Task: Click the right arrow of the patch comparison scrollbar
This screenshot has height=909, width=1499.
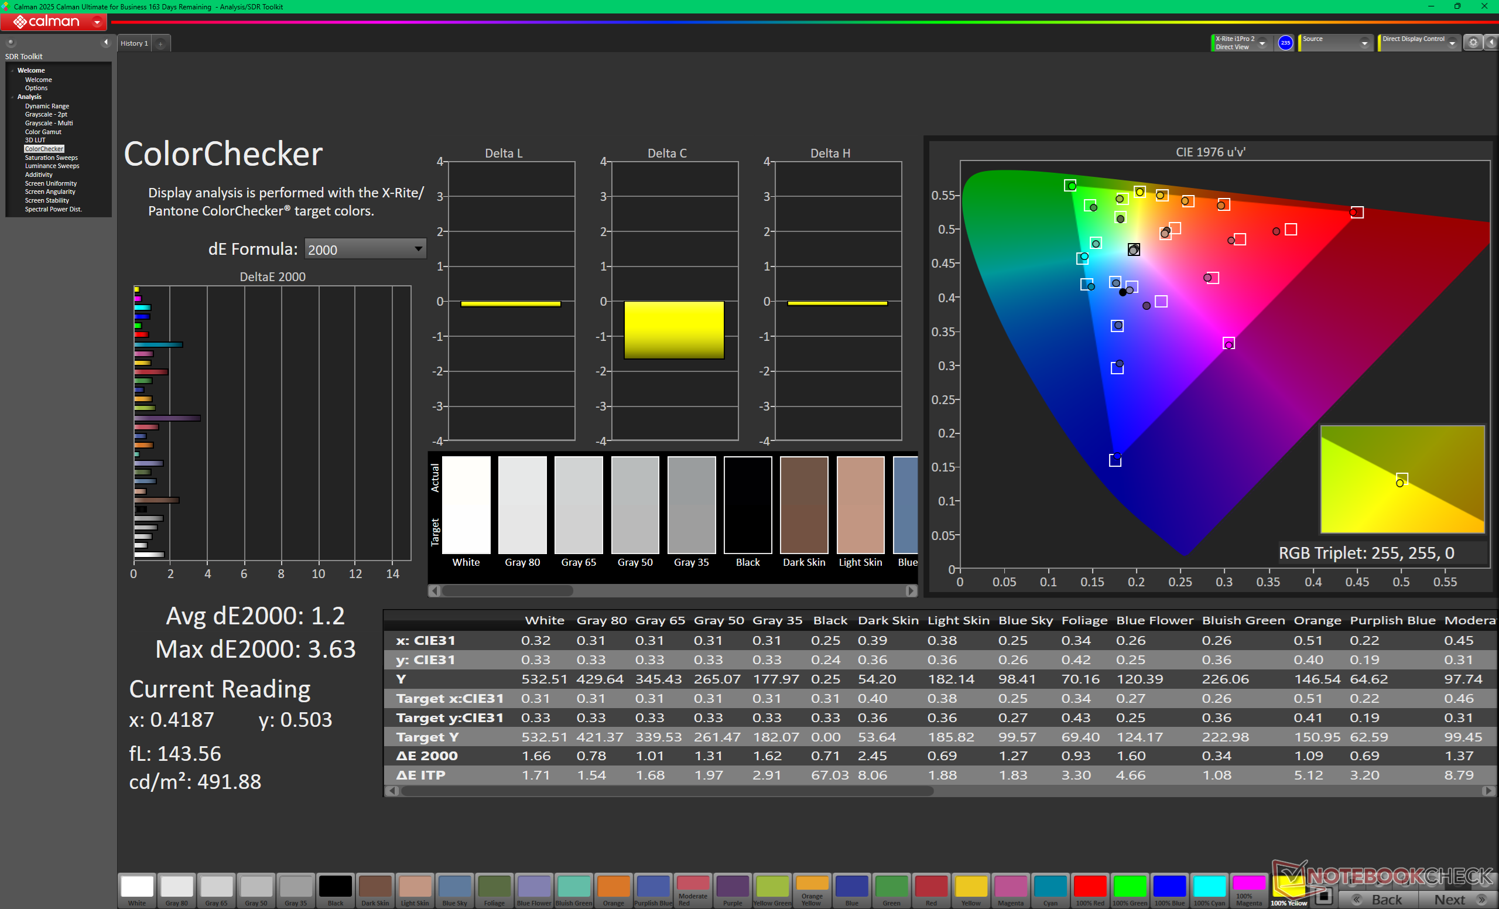Action: click(911, 591)
